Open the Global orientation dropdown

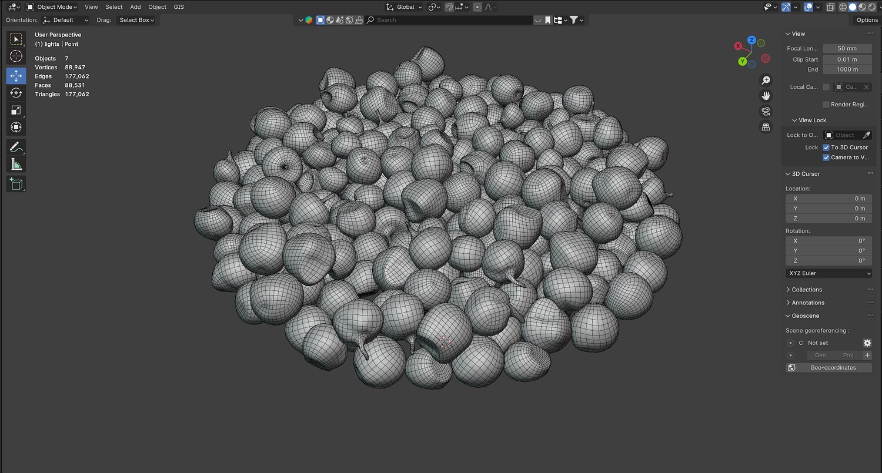click(404, 7)
